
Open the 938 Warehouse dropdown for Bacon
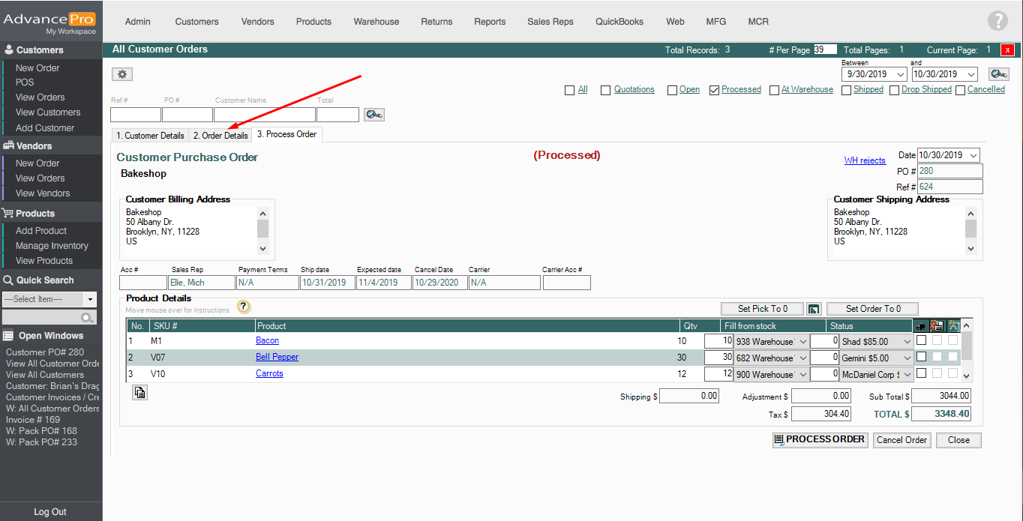802,342
